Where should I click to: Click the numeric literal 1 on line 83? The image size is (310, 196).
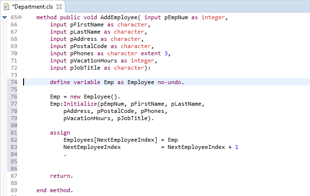click(236, 147)
